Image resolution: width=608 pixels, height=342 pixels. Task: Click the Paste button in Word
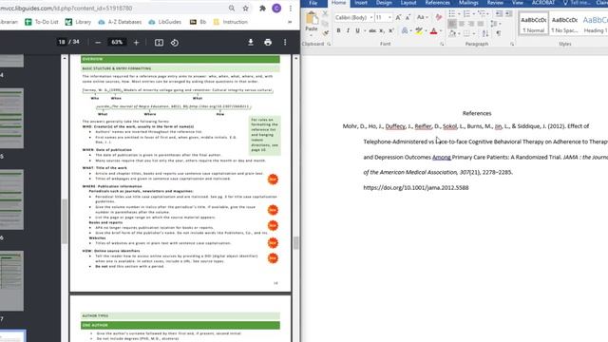point(312,22)
